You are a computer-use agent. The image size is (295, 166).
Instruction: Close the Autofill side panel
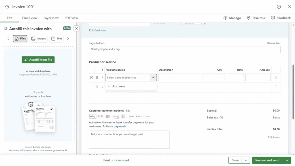pyautogui.click(x=76, y=29)
